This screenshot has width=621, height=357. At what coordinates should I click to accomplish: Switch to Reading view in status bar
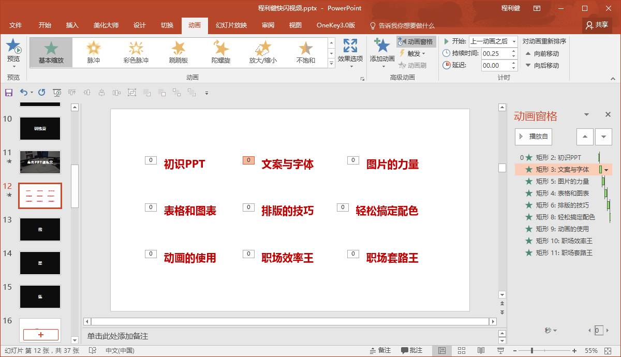481,350
